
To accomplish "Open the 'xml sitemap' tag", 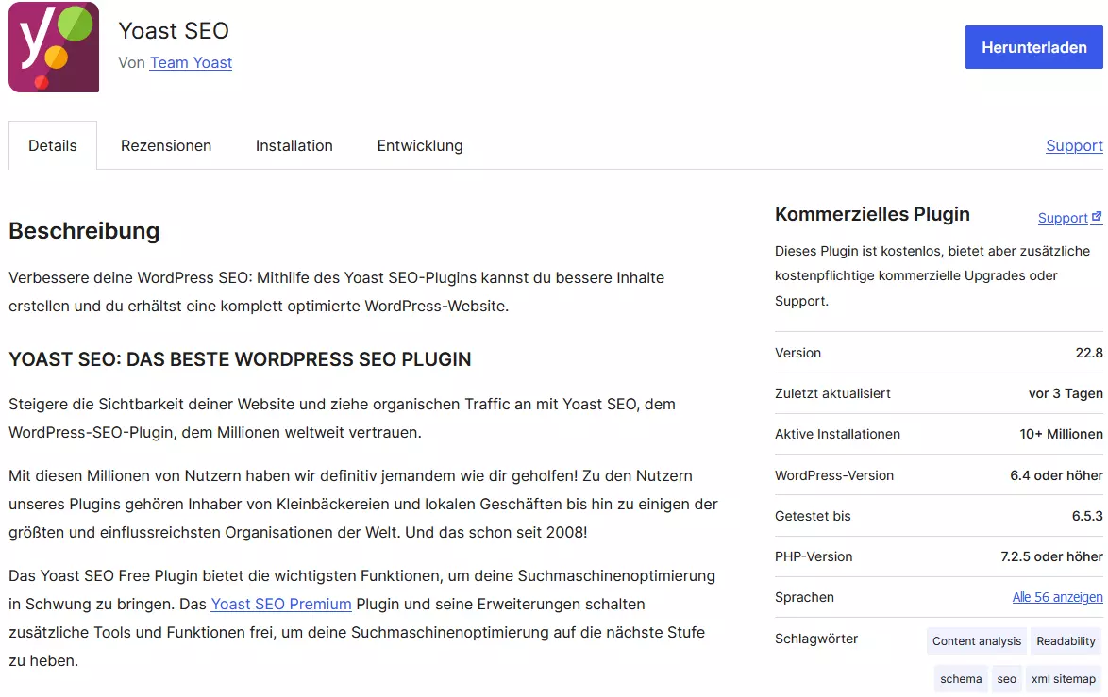I will (x=1063, y=678).
